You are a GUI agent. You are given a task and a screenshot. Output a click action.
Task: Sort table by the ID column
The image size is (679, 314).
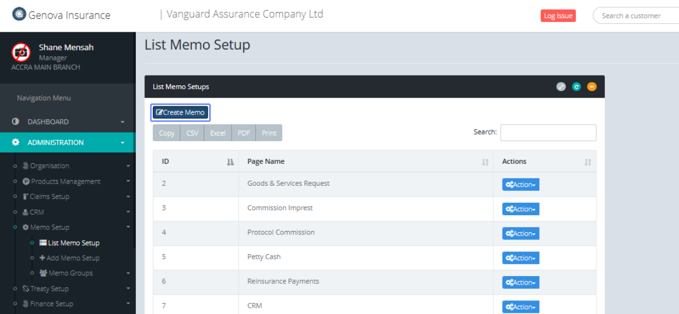230,162
